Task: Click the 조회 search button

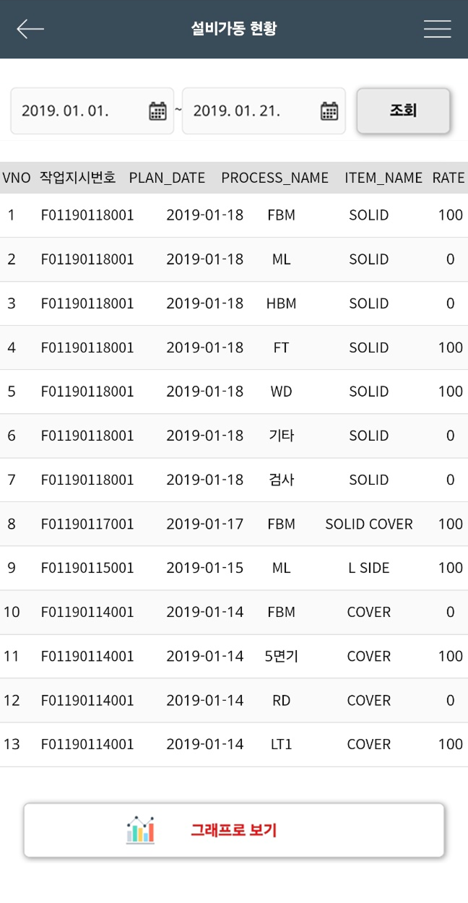Action: pos(404,111)
